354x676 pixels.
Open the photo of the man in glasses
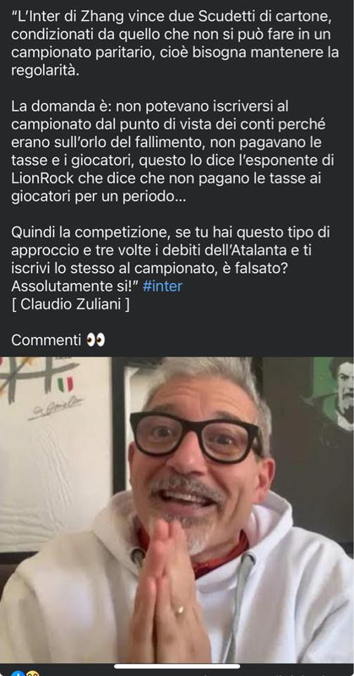177,510
